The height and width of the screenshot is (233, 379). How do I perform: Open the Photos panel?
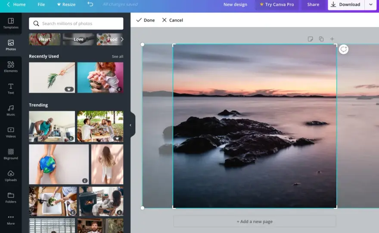11,45
